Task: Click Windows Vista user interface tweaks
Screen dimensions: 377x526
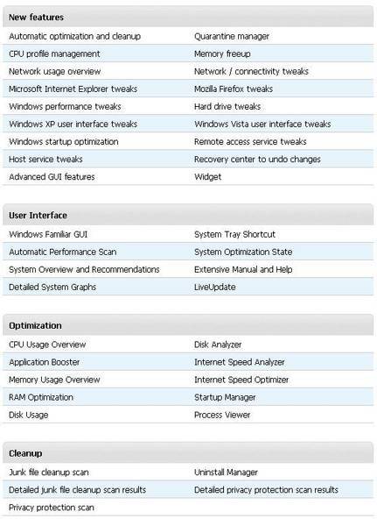Action: (x=262, y=124)
